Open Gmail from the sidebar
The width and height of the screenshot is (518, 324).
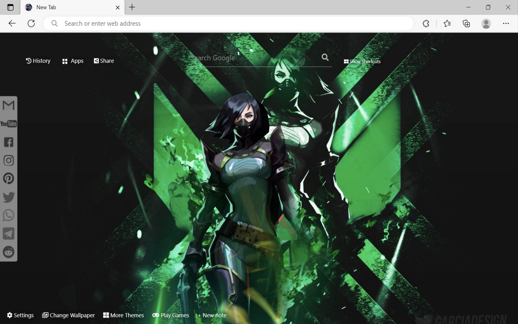[8, 105]
